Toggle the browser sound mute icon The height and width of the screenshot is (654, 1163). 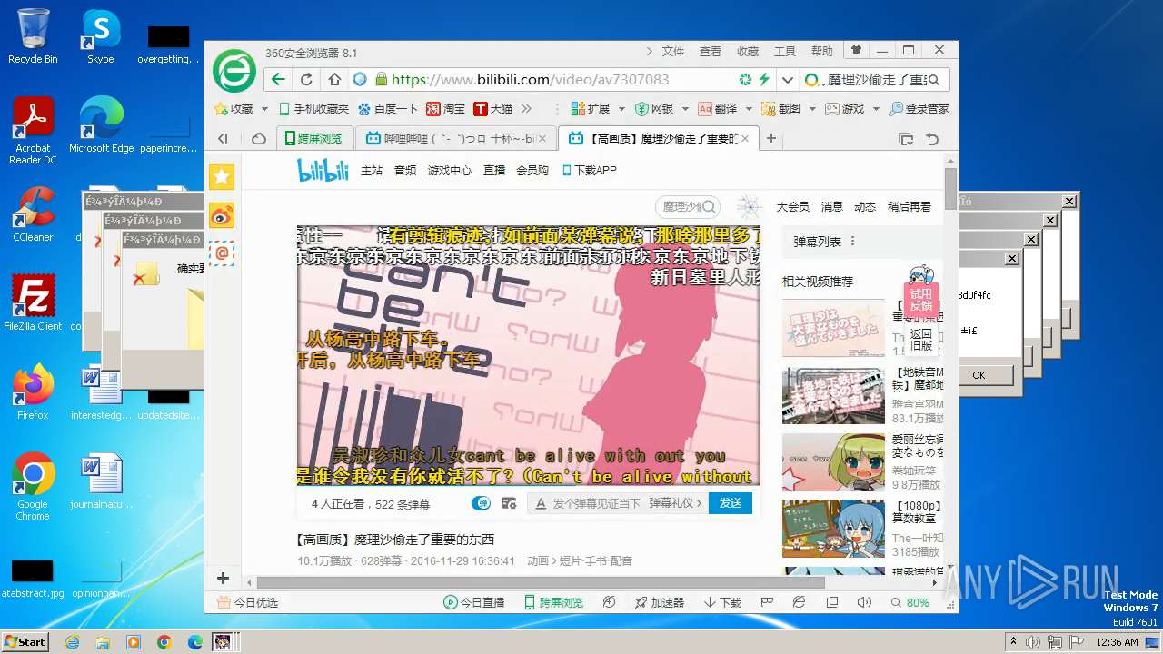[864, 602]
